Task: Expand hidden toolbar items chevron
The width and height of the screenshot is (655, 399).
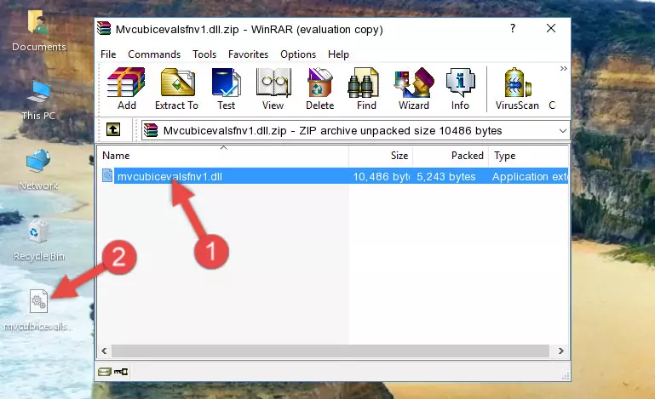Action: pyautogui.click(x=564, y=68)
